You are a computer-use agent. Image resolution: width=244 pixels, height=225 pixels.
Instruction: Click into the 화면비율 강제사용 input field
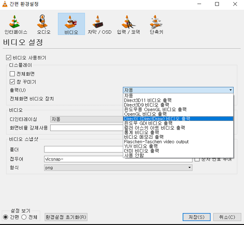click(86, 128)
